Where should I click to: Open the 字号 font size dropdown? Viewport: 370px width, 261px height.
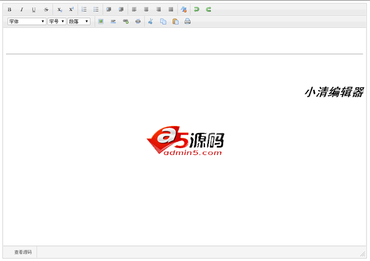pos(56,22)
